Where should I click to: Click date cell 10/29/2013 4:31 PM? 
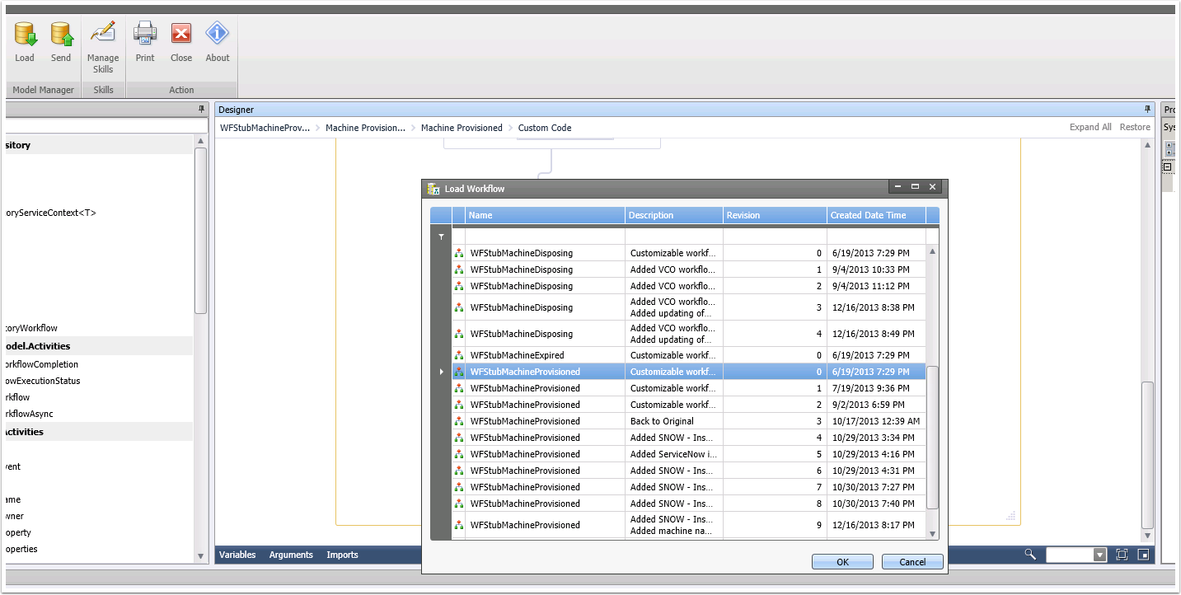pos(876,471)
